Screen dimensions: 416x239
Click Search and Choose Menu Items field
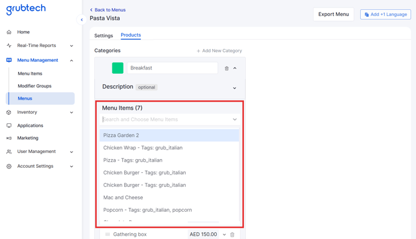click(170, 119)
